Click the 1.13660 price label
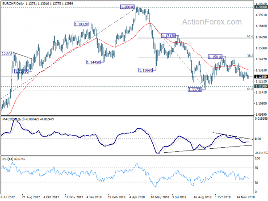The height and width of the screenshot is (201, 268). click(x=145, y=70)
